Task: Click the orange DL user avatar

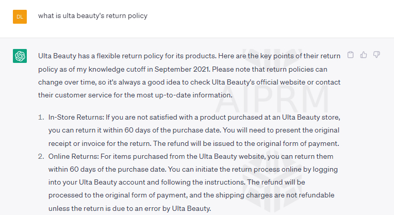Action: coord(20,16)
